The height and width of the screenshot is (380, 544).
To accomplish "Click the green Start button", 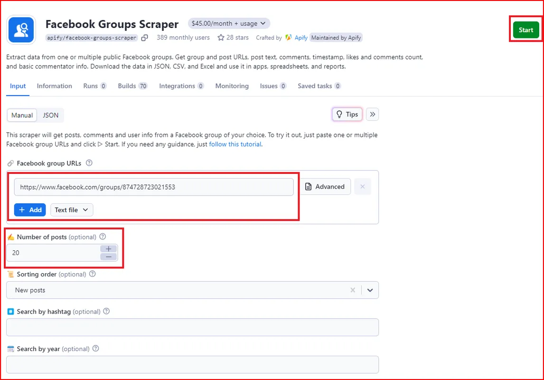I will point(526,30).
